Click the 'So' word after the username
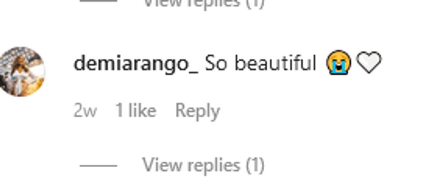Screen dimensions: 432x182 pyautogui.click(x=216, y=64)
